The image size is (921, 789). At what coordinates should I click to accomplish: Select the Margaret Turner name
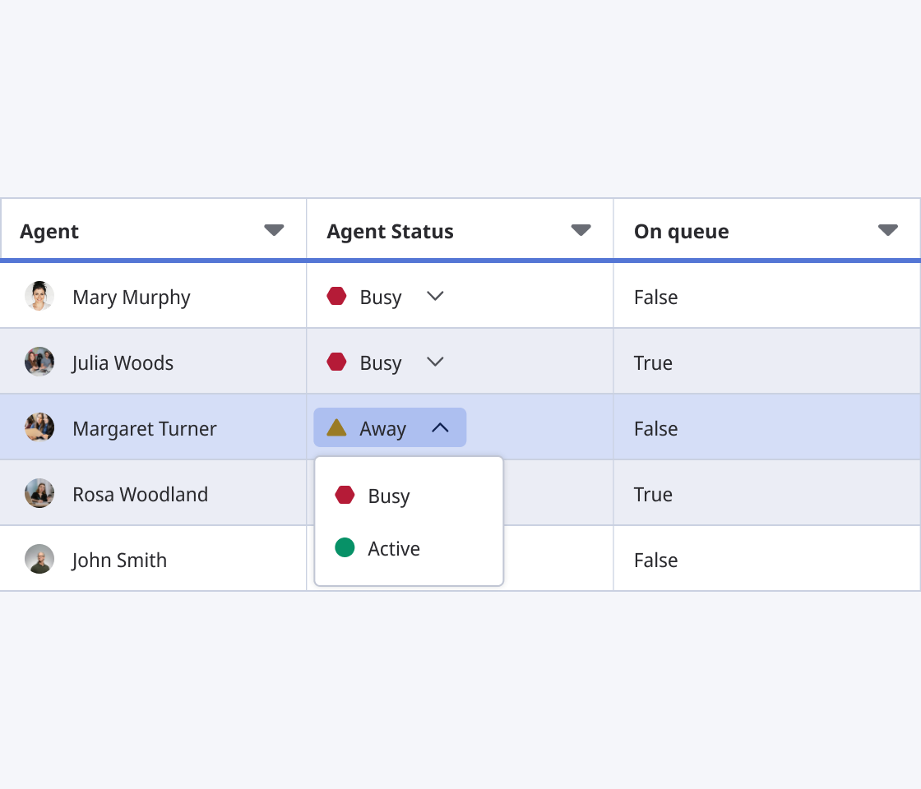[x=145, y=428]
